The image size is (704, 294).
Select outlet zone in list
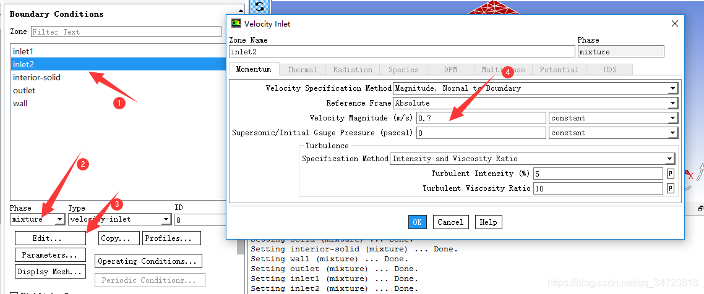pyautogui.click(x=118, y=91)
